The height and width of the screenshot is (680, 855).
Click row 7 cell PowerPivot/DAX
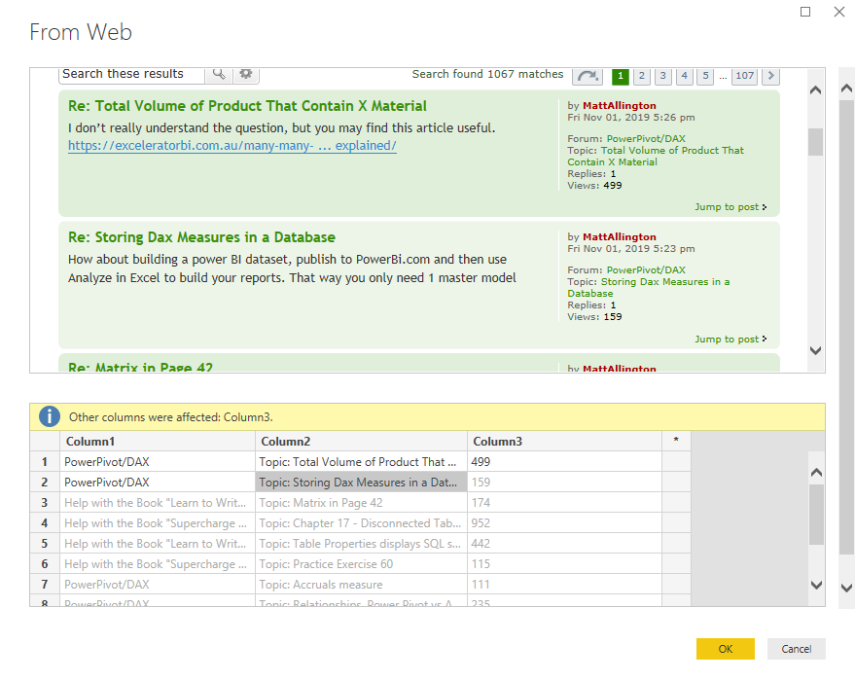157,585
